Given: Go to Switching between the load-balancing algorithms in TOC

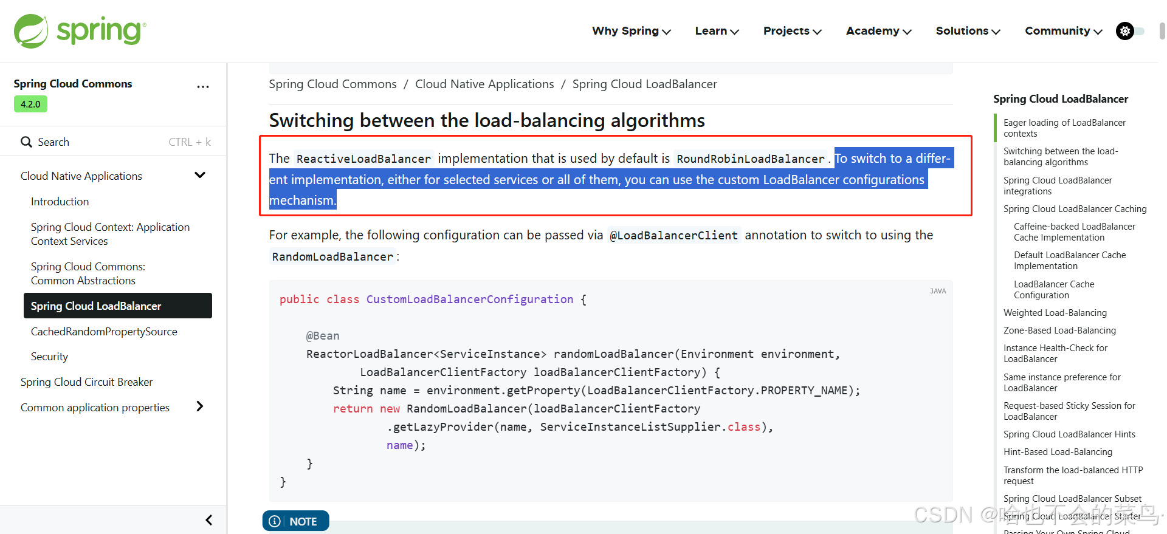Looking at the screenshot, I should (x=1061, y=157).
